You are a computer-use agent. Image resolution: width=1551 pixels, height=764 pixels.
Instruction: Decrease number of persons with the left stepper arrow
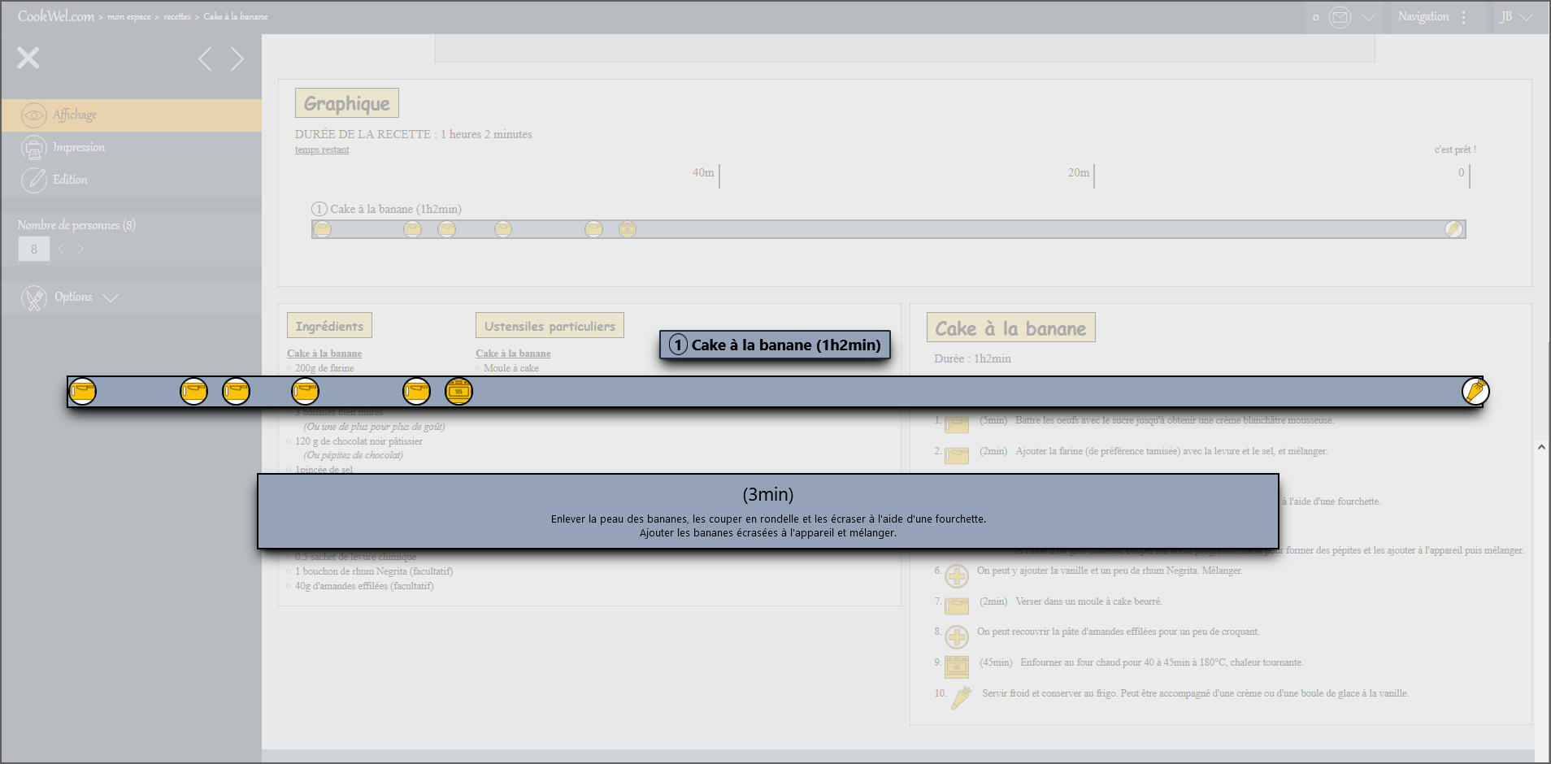pyautogui.click(x=61, y=250)
